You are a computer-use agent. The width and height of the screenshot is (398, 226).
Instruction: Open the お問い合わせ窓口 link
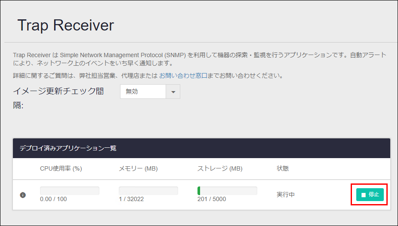(x=183, y=76)
